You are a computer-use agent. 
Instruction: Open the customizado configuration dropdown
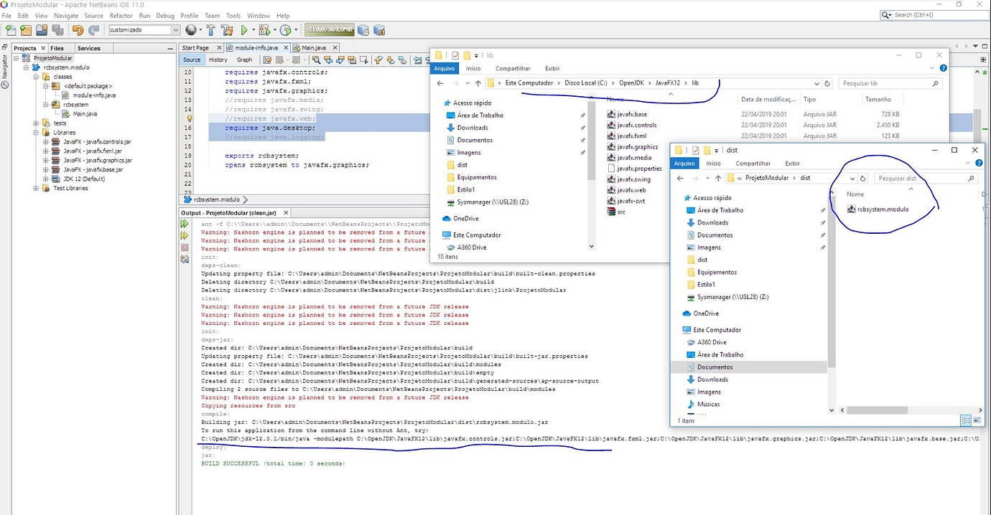click(175, 30)
